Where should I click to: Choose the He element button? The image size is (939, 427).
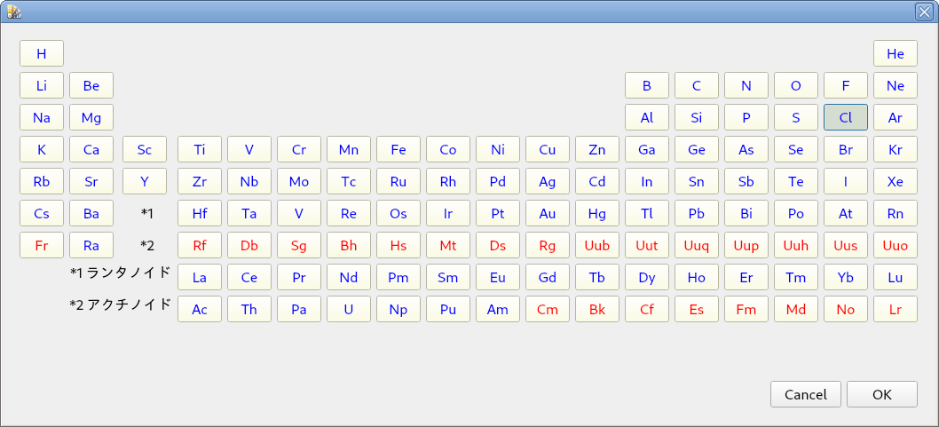(x=895, y=53)
